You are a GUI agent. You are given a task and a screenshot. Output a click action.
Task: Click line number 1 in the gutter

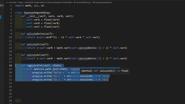pyautogui.click(x=11, y=5)
